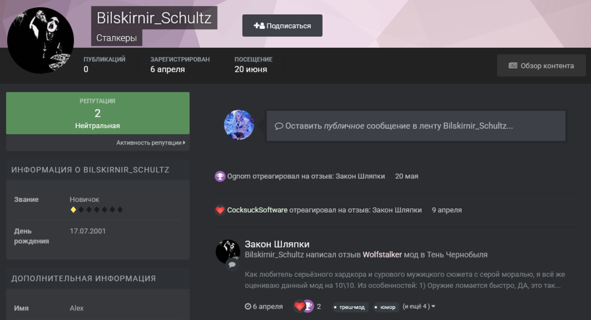Screen dimensions: 591x320
Task: Open the Wolfstalker author link
Action: (382, 255)
